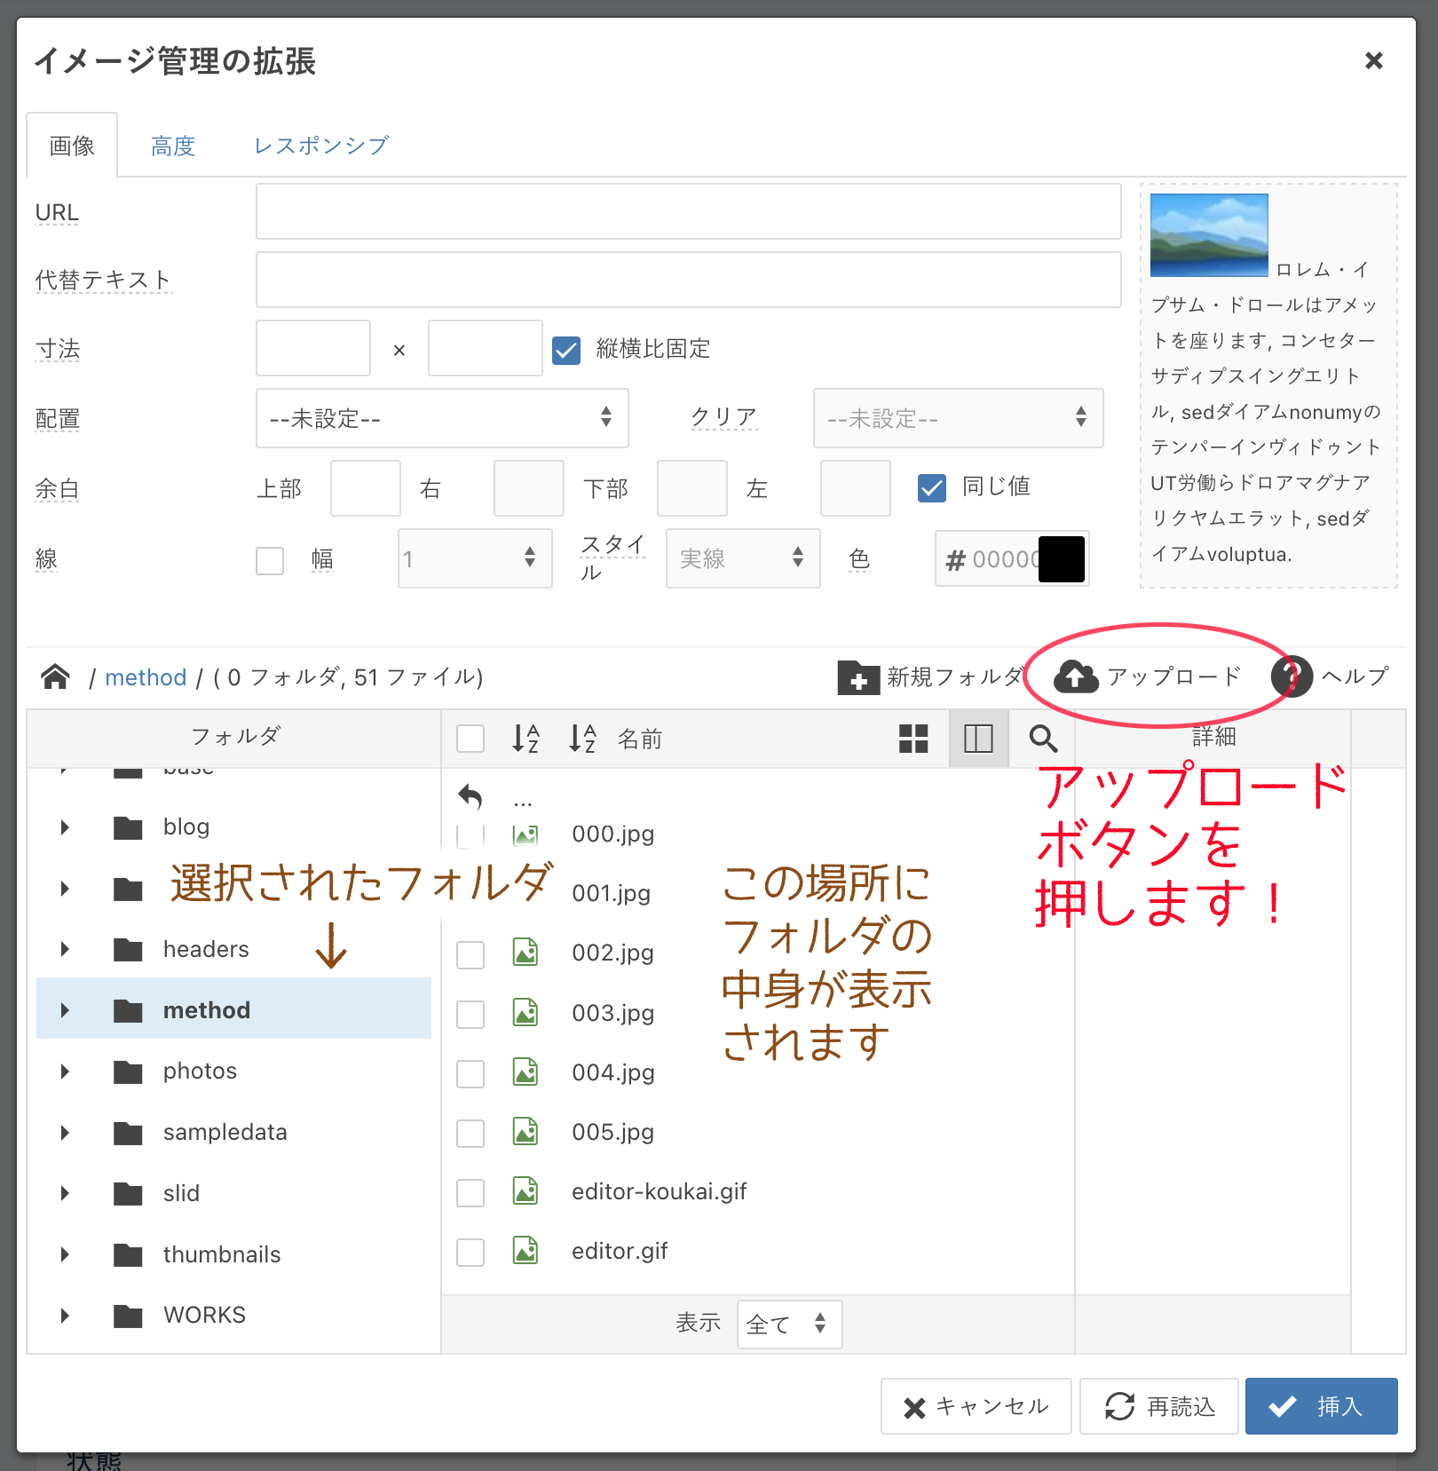1438x1471 pixels.
Task: Uncheck the 縦横比固定 checkbox
Action: tap(566, 350)
